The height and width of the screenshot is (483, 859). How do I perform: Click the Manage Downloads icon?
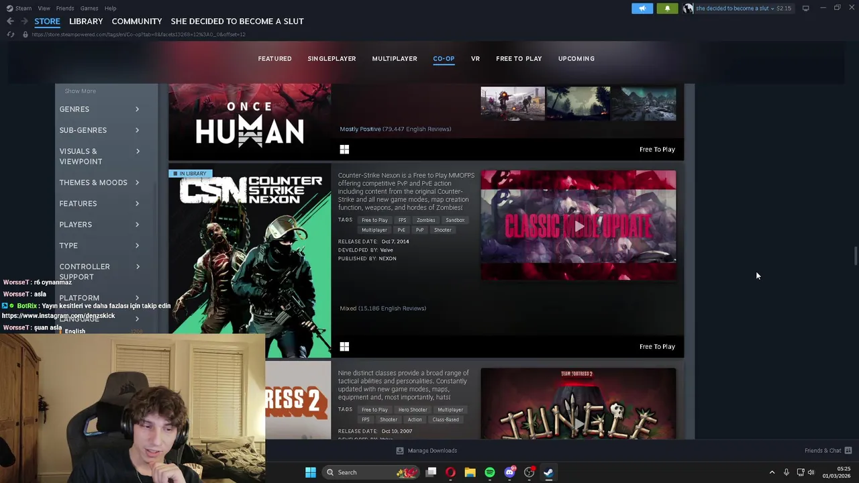400,451
